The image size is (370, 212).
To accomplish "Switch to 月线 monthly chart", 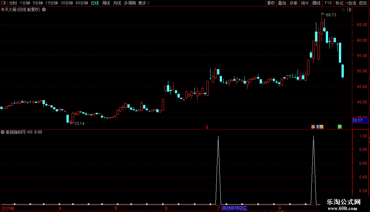I will point(117,3).
